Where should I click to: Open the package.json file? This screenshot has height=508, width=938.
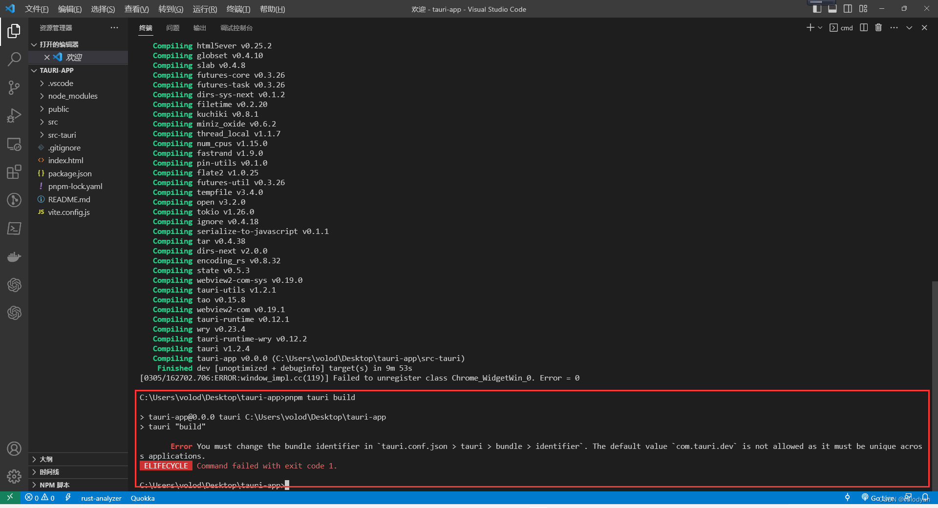[x=78, y=174]
